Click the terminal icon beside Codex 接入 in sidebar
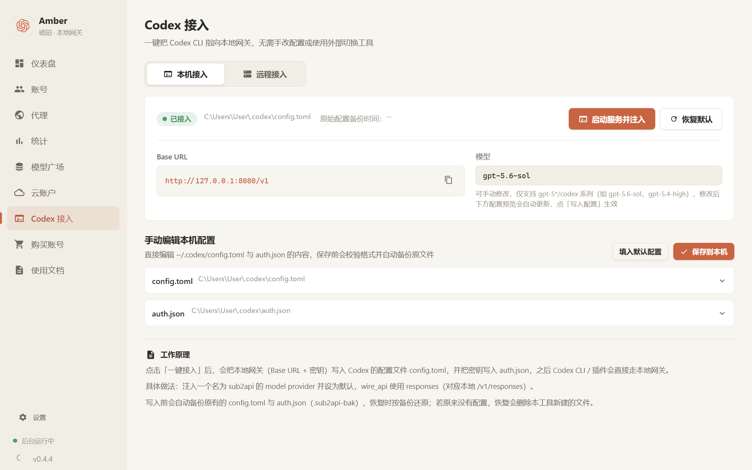 coord(19,219)
